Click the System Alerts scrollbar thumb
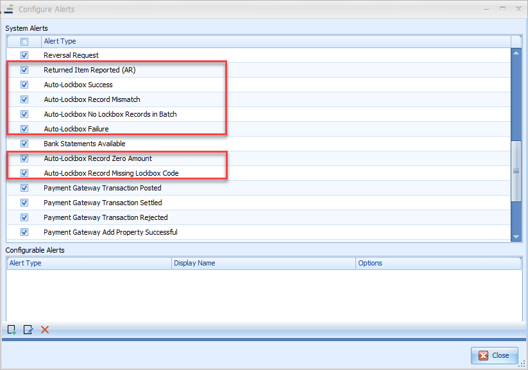Viewport: 528px width, 370px height. pyautogui.click(x=516, y=171)
